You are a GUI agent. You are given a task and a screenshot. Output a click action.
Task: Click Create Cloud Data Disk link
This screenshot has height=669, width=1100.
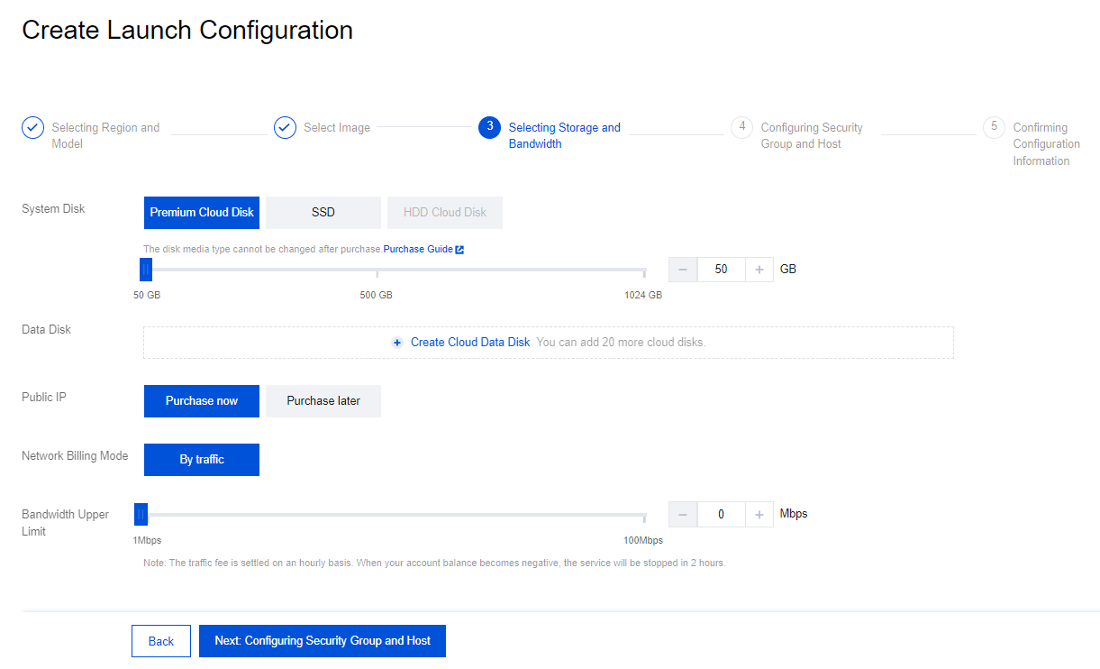point(470,343)
